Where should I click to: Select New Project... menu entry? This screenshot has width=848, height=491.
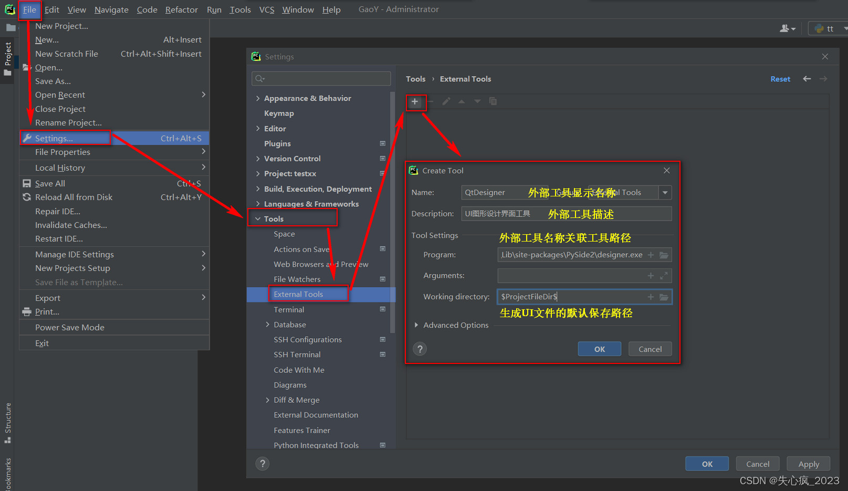click(114, 26)
